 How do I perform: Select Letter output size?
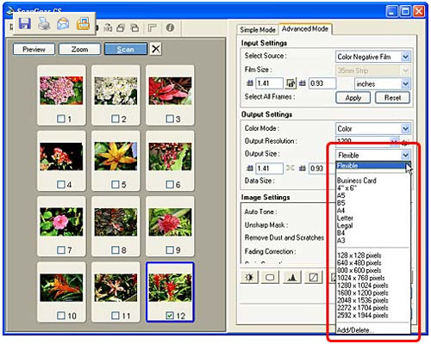345,218
